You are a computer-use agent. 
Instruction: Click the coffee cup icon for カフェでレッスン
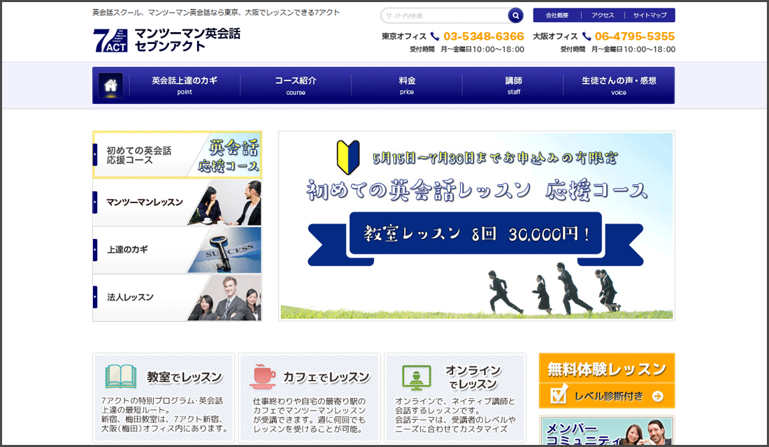(x=263, y=376)
